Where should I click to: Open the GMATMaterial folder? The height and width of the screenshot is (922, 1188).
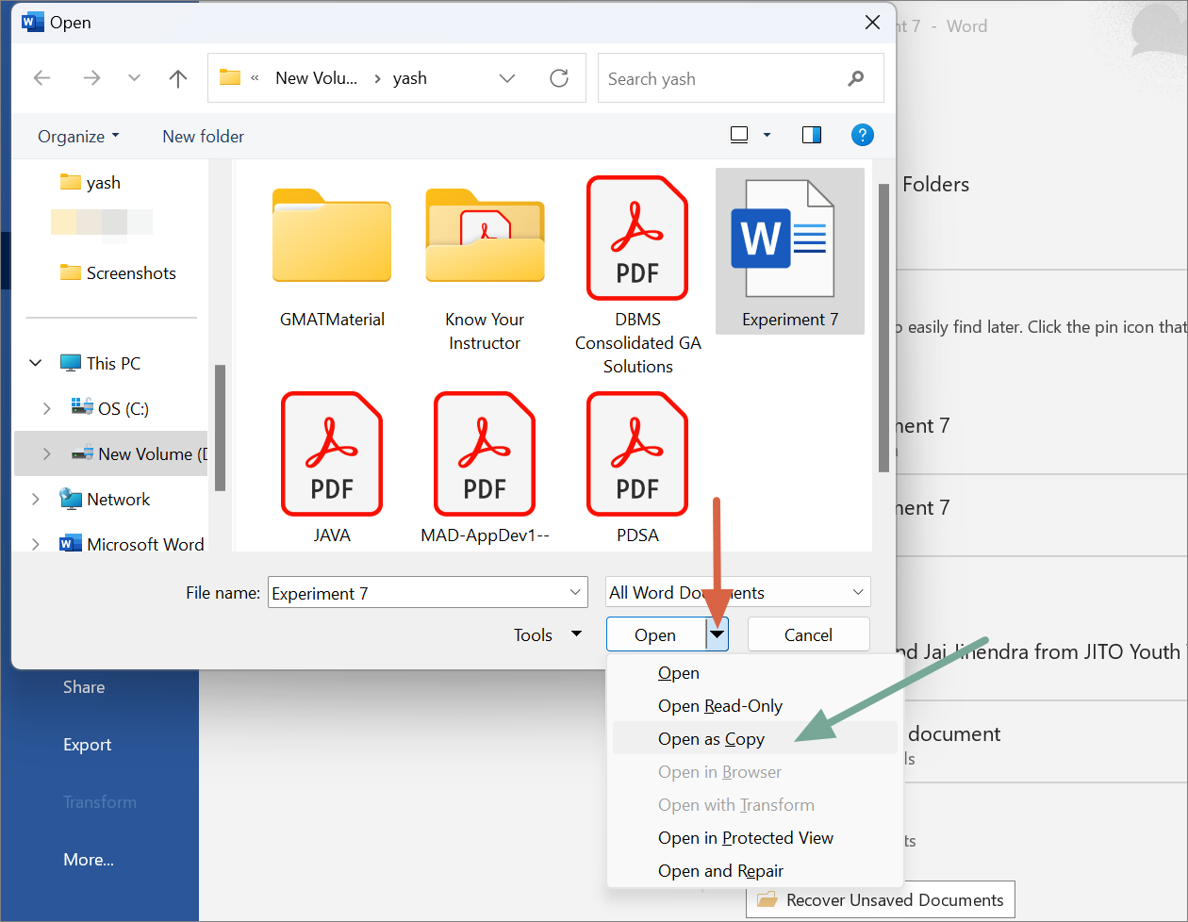(x=332, y=256)
